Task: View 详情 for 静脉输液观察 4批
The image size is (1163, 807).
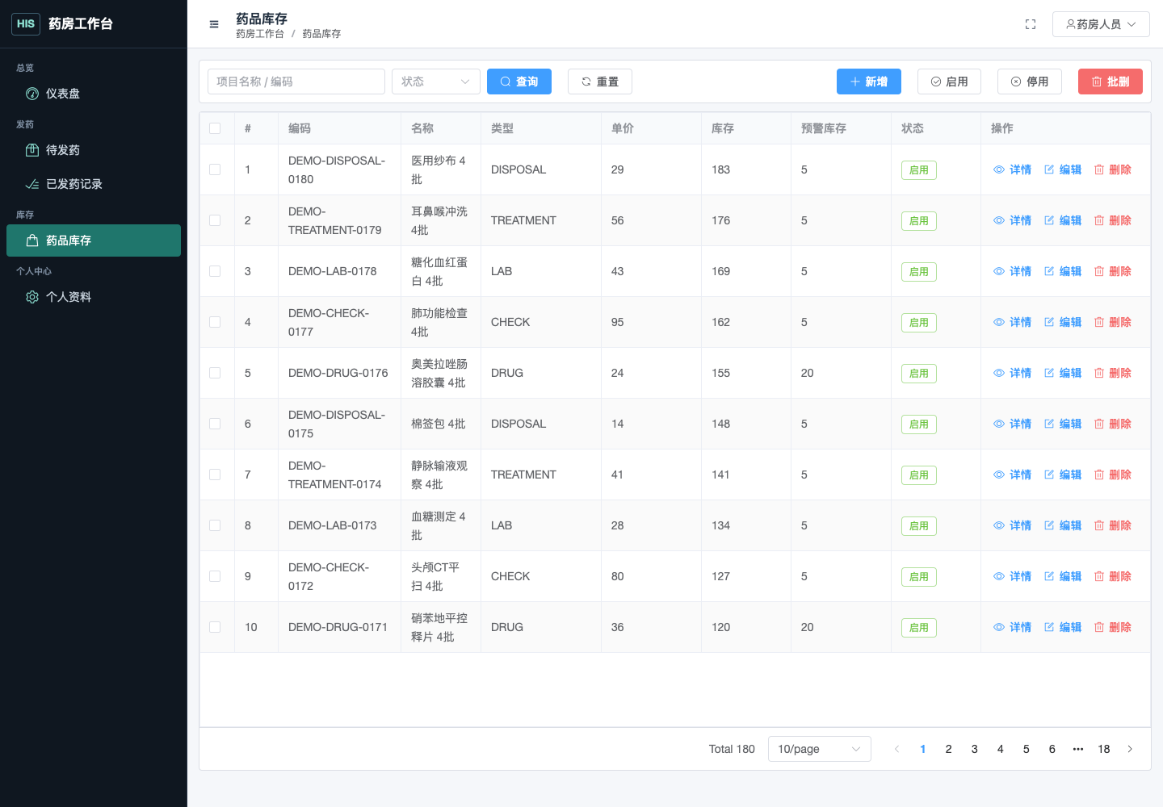Action: click(1013, 475)
